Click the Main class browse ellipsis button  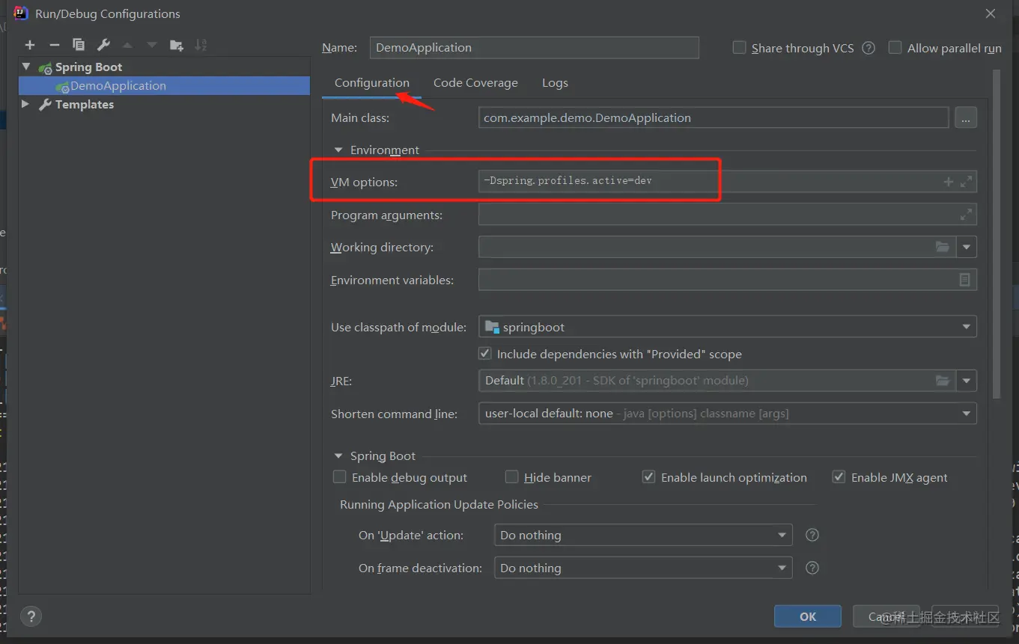[x=966, y=117]
